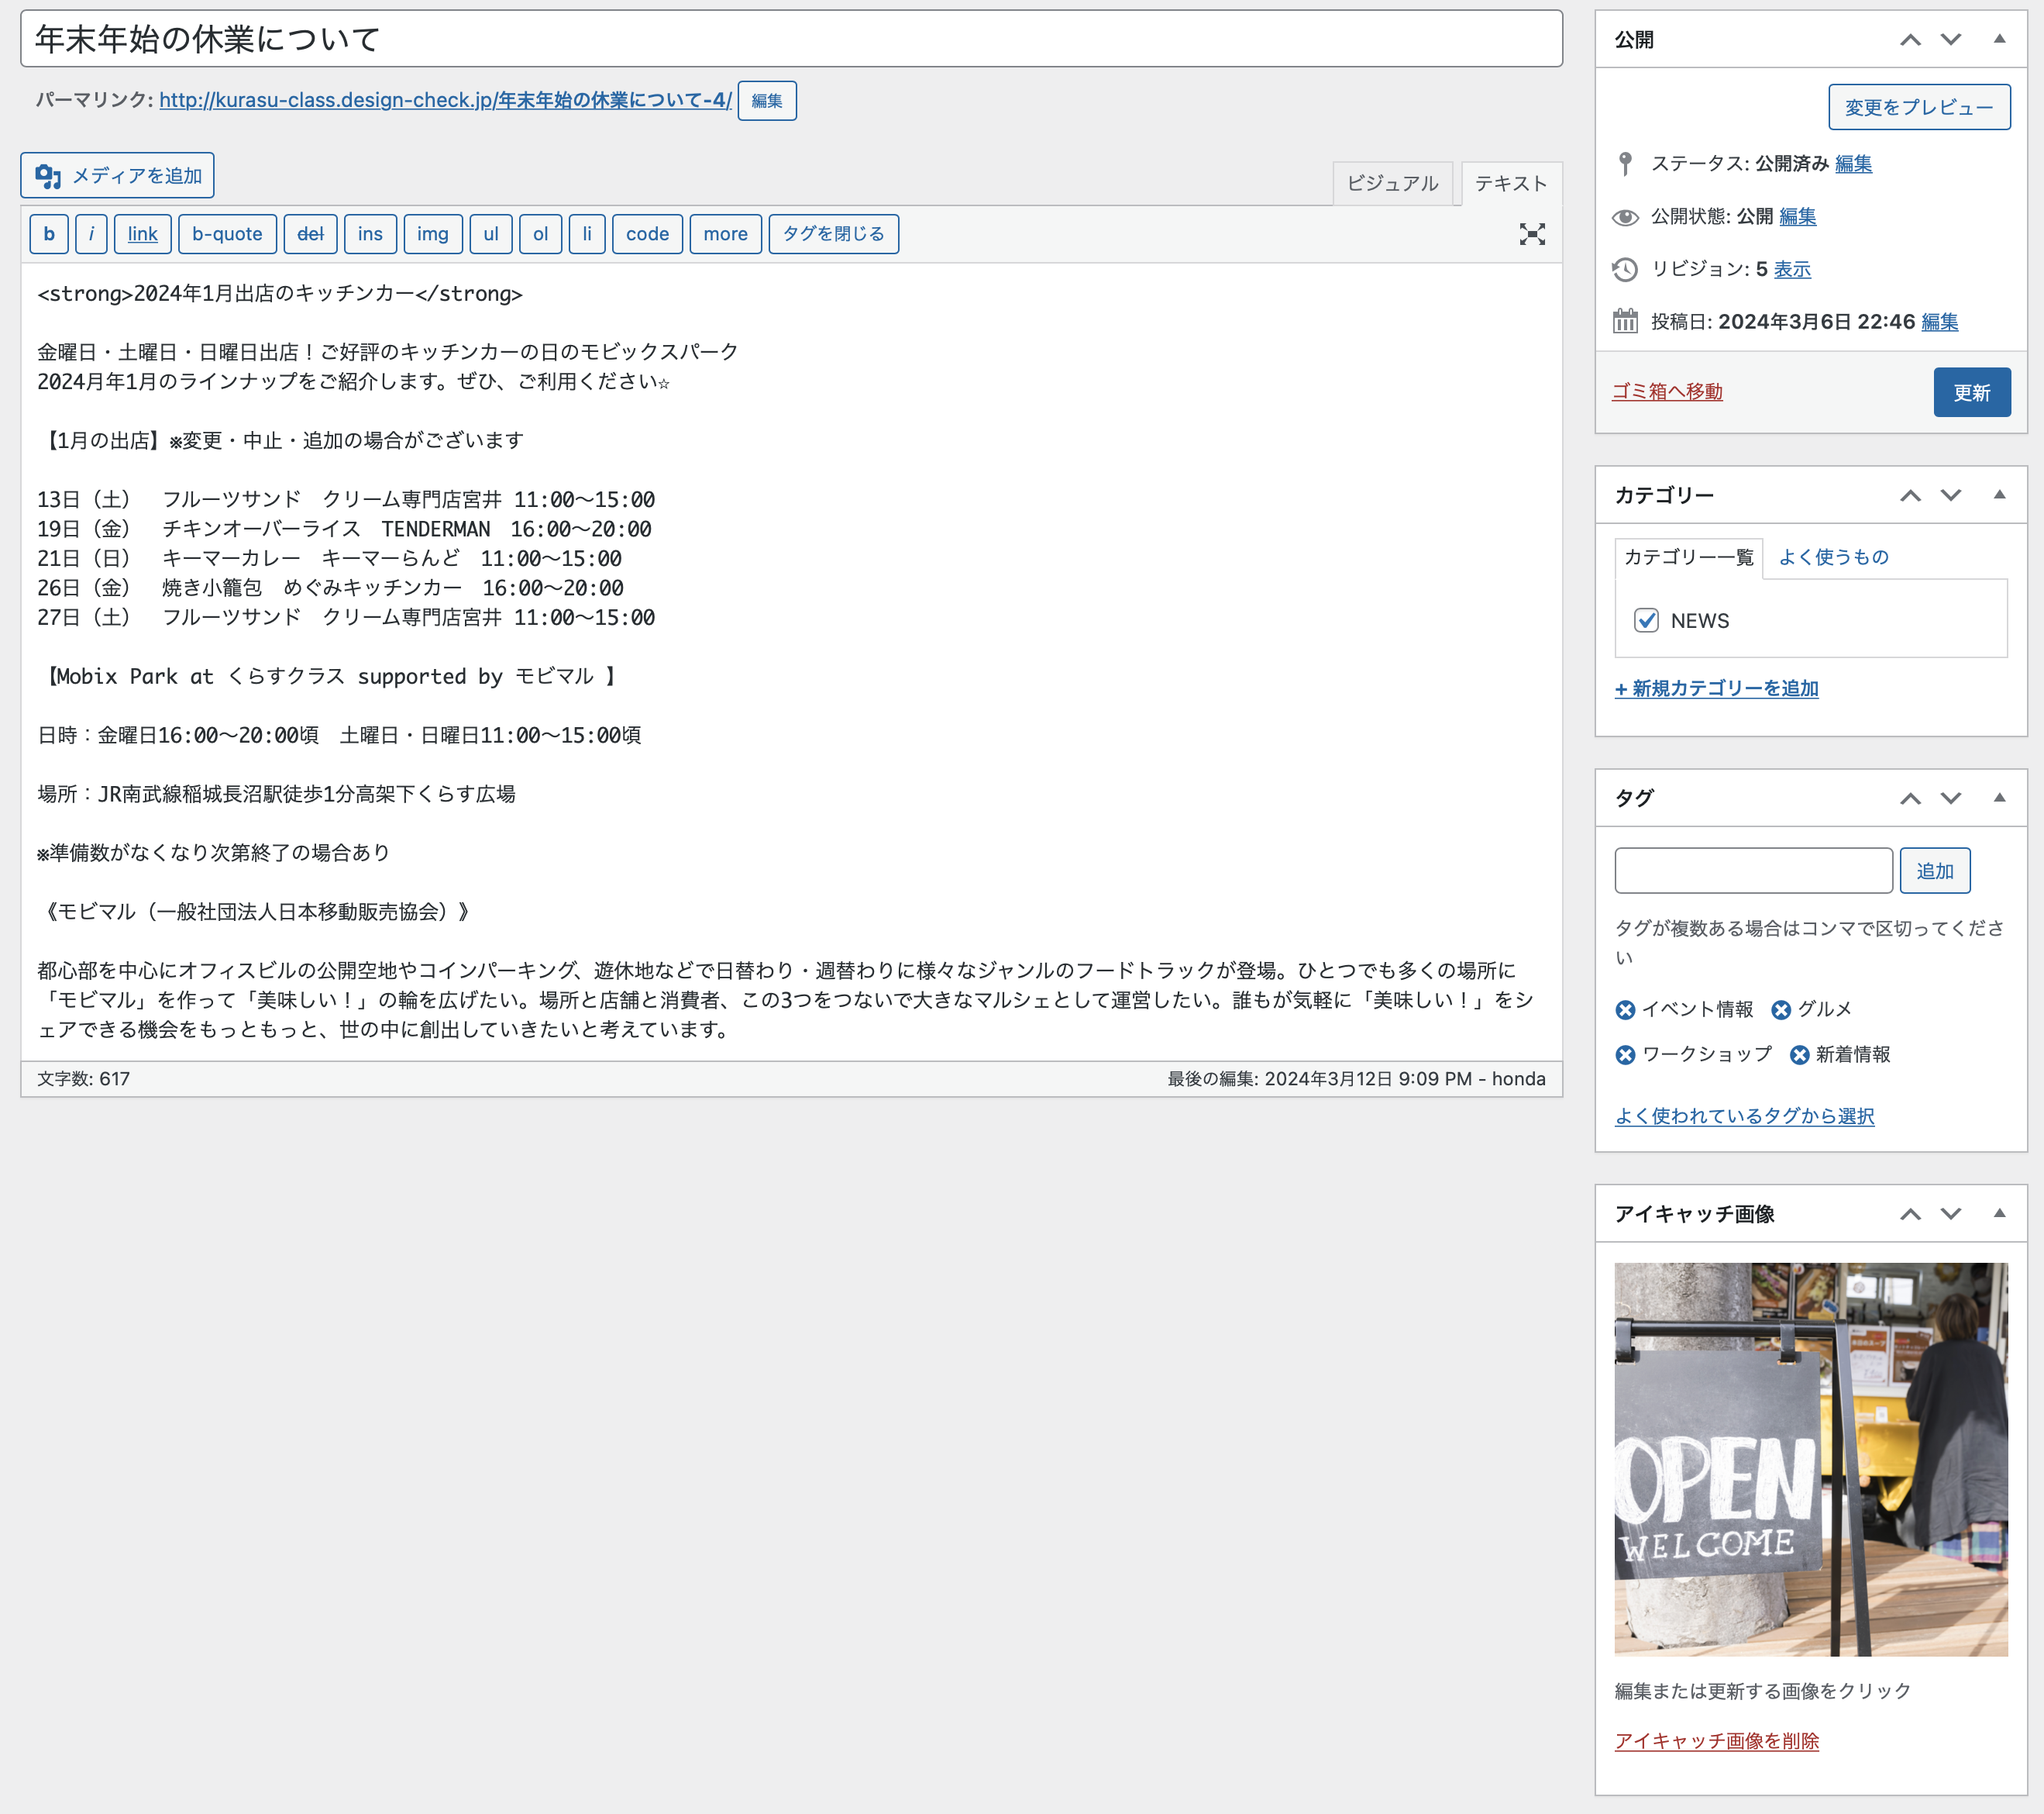Image resolution: width=2044 pixels, height=1814 pixels.
Task: Click the revision history clock icon
Action: (1625, 269)
